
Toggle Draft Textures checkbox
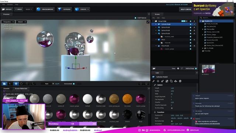point(135,18)
